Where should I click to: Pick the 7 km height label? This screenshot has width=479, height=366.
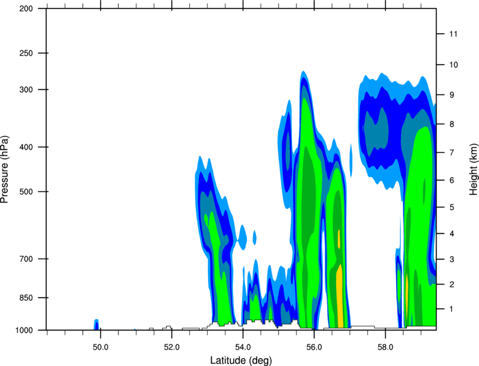[451, 153]
